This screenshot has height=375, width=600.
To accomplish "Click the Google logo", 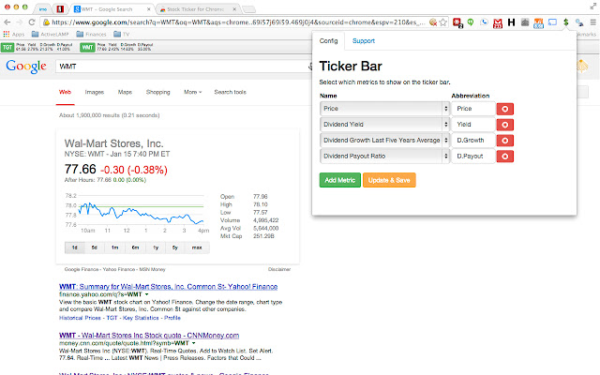I will pyautogui.click(x=26, y=67).
